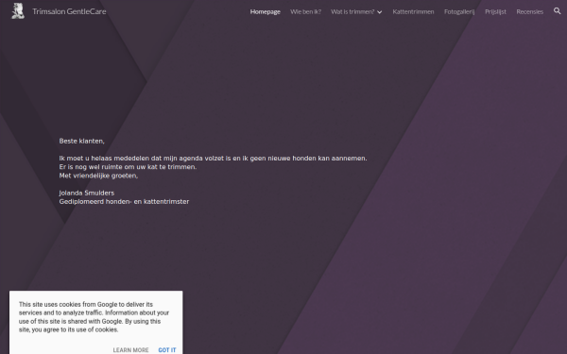Open the 'Wie ben ik?' page

tap(305, 11)
